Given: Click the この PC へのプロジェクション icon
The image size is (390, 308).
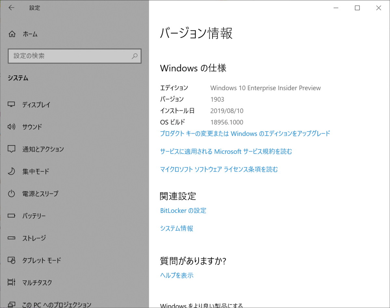Looking at the screenshot, I should click(12, 304).
